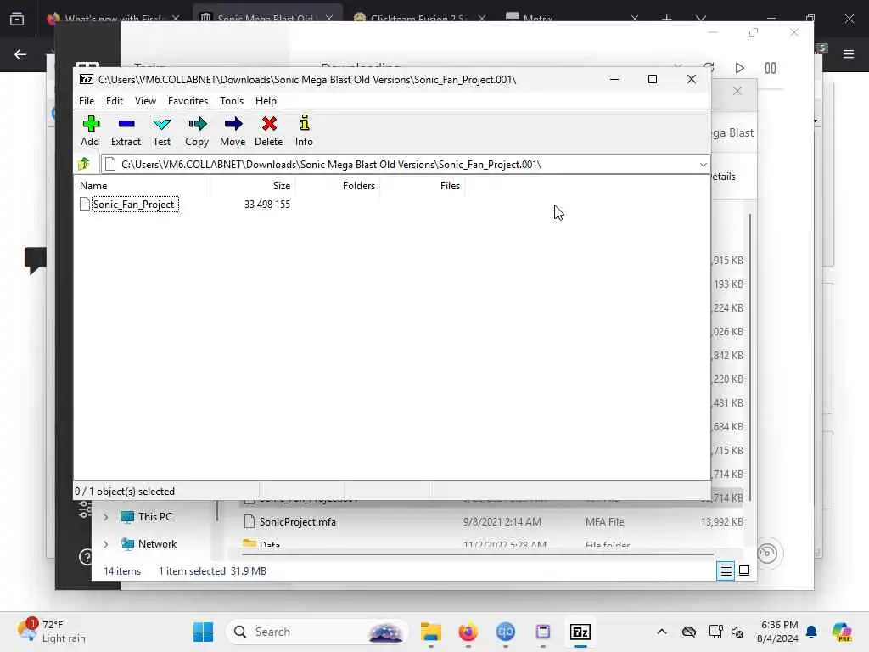The image size is (869, 652).
Task: Click the black chat bubble icon on the left
Action: click(x=36, y=260)
